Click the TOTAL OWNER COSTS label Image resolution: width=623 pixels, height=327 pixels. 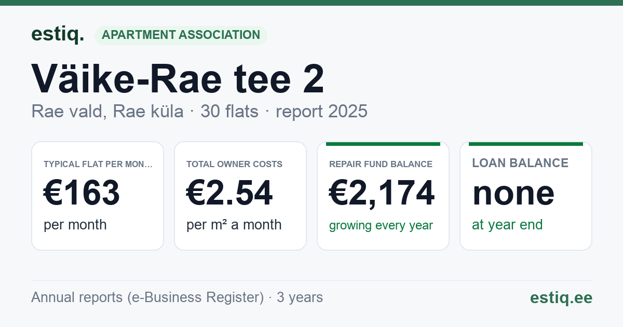(x=235, y=164)
